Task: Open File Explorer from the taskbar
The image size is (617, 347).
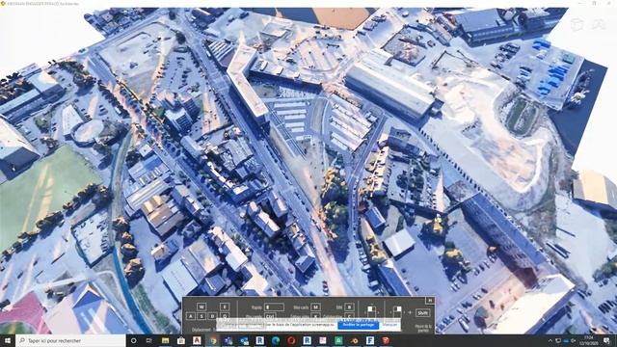Action: pos(165,340)
